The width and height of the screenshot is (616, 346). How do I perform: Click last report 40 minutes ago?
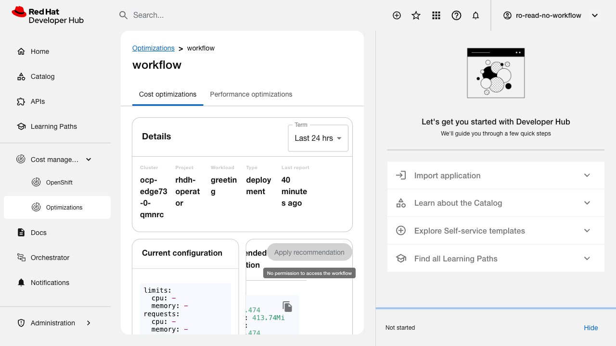295,191
